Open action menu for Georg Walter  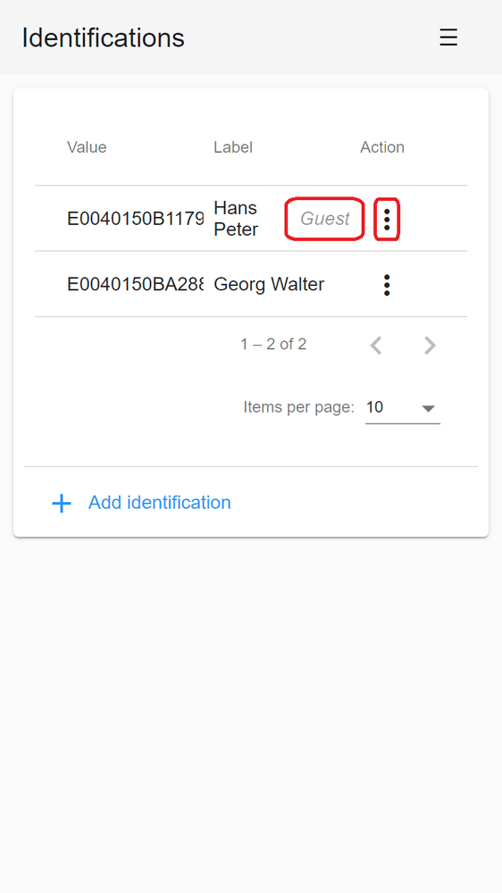point(387,284)
